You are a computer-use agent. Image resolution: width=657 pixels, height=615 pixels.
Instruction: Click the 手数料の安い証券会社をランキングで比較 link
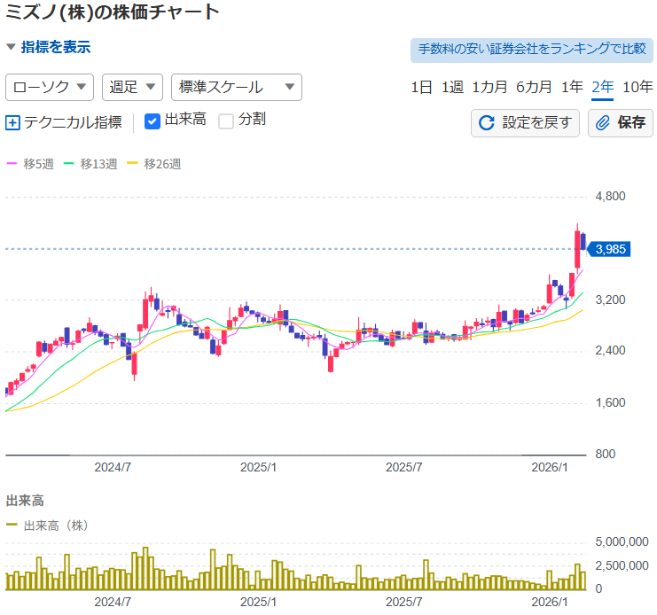click(532, 50)
